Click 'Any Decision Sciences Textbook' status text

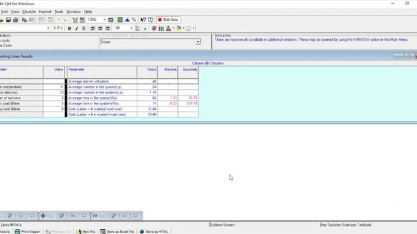pyautogui.click(x=346, y=225)
